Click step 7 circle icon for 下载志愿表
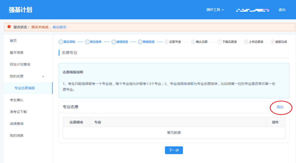 point(220,42)
